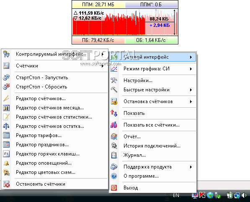
Task: Click the Kaspersky tray icon in taskbar
Action: pos(203,195)
